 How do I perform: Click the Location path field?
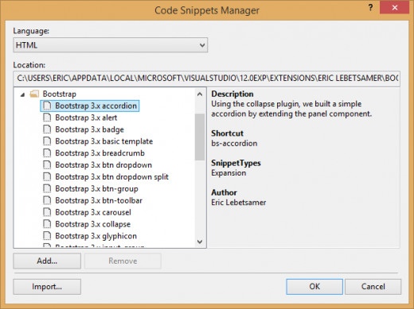(206, 79)
